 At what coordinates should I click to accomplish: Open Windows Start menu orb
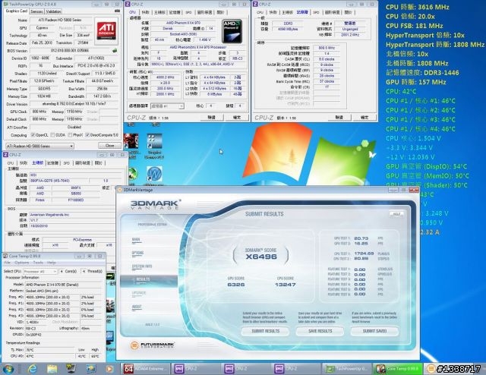point(8,369)
